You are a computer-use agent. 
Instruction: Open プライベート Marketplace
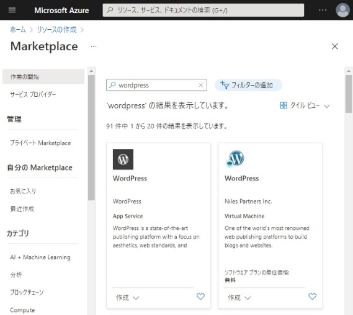pos(40,143)
